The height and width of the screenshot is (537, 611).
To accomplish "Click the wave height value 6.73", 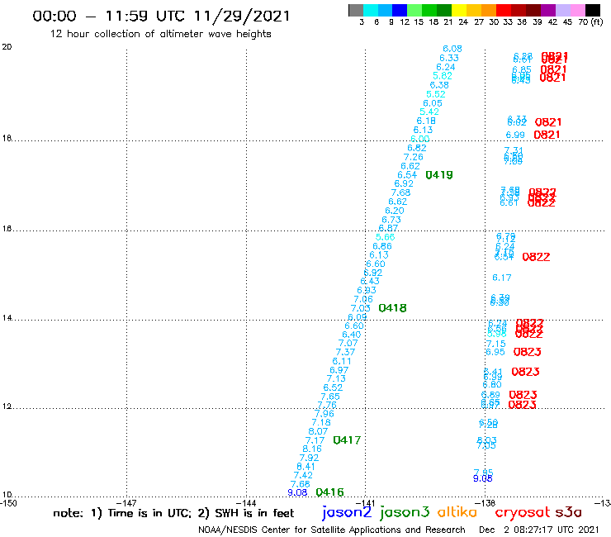I will (x=391, y=220).
